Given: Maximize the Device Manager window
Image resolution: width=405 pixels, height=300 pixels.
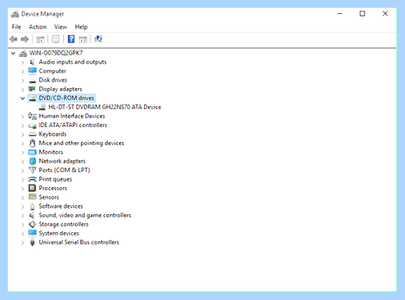Looking at the screenshot, I should [x=362, y=14].
